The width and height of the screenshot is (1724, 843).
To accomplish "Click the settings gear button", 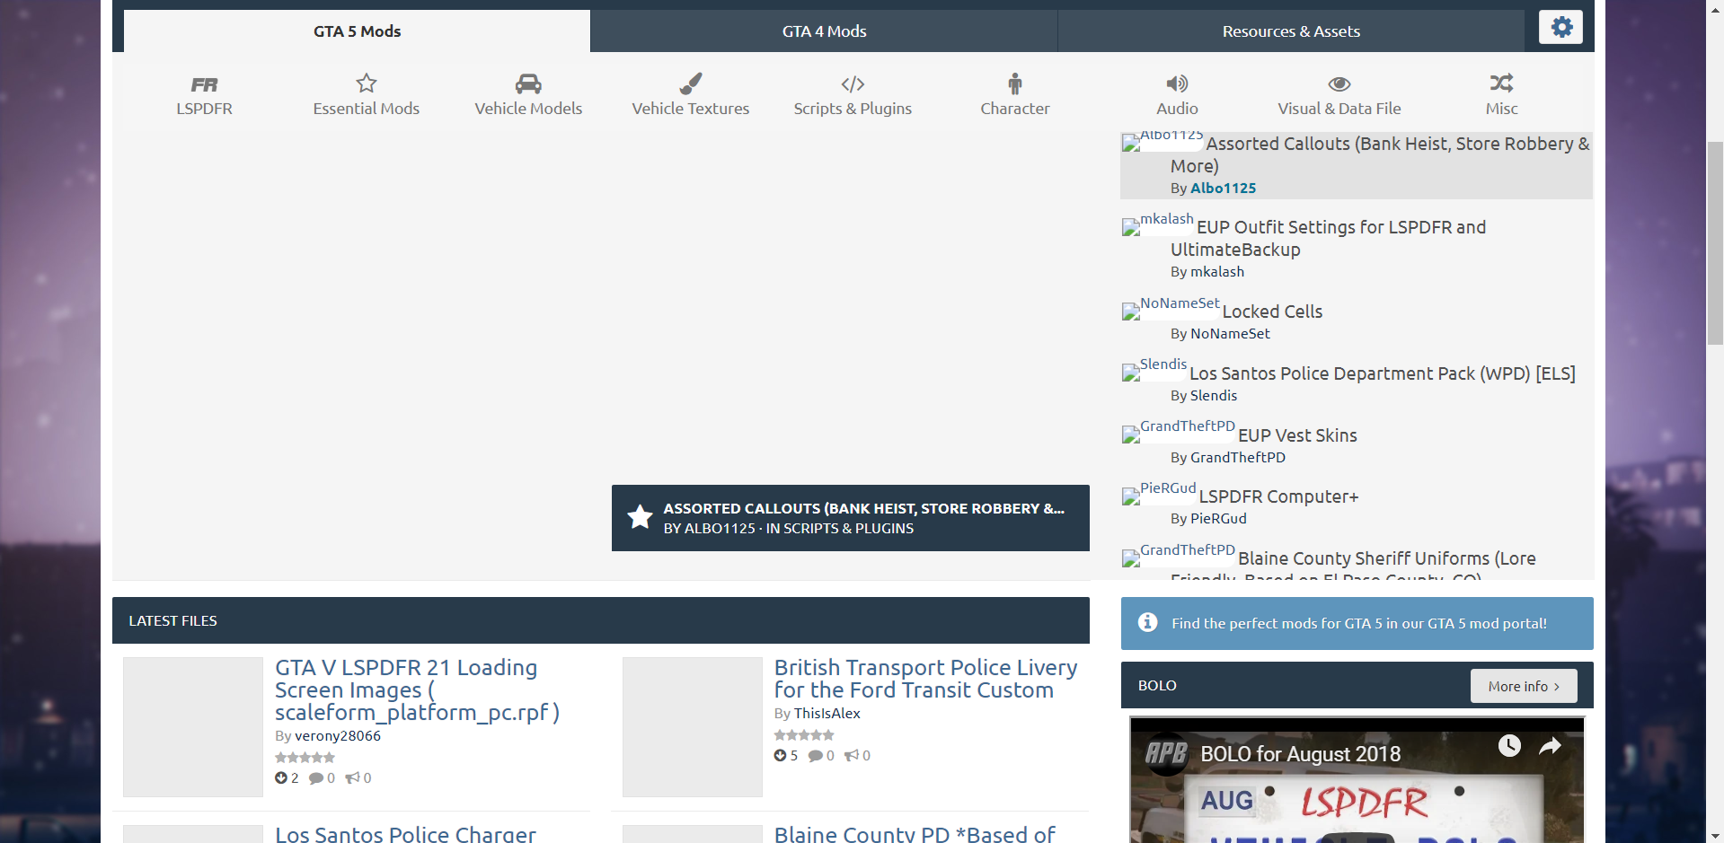I will pyautogui.click(x=1561, y=27).
